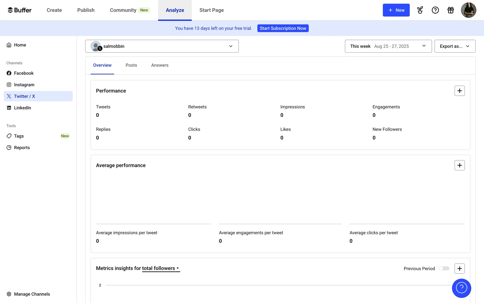This screenshot has height=303, width=484.
Task: Open the user profile avatar
Action: pos(468,10)
